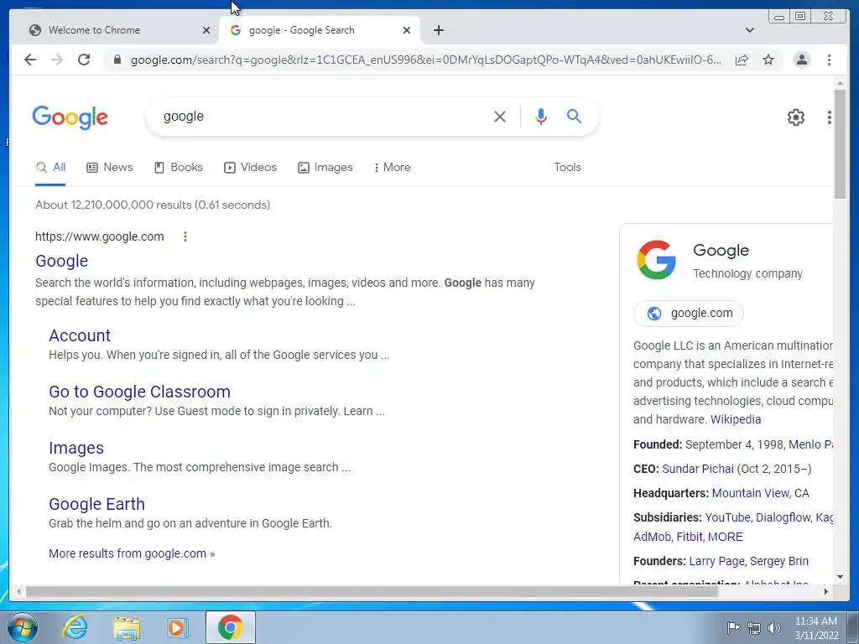
Task: Click More results from google.com
Action: [132, 553]
